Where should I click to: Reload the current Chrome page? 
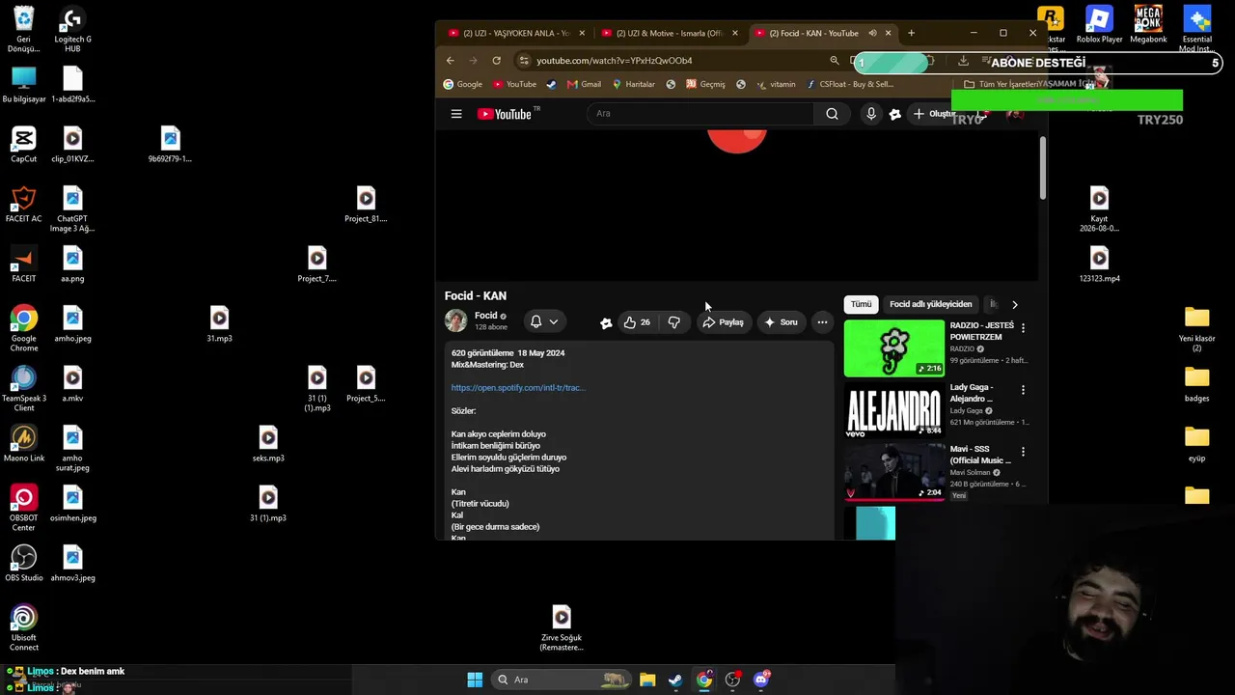pos(496,60)
